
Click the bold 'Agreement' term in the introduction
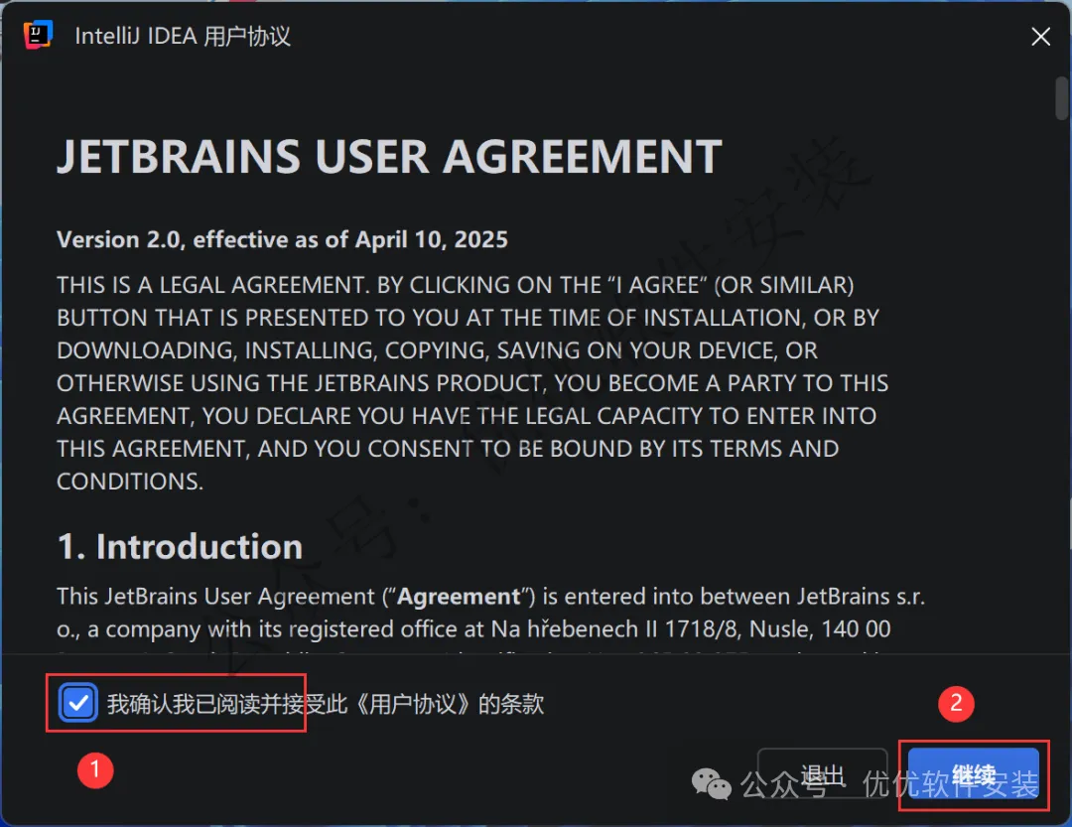pos(459,597)
